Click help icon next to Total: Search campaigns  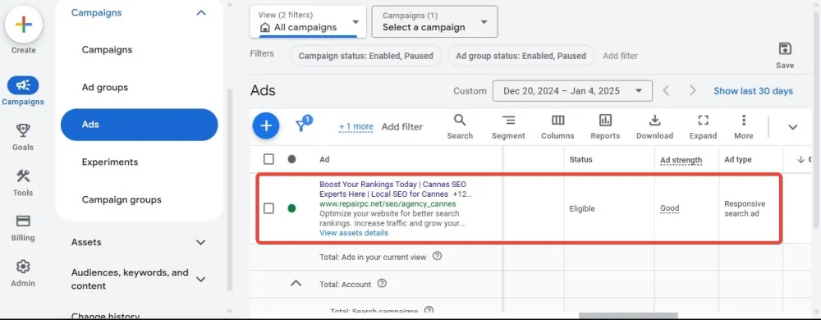tap(429, 311)
